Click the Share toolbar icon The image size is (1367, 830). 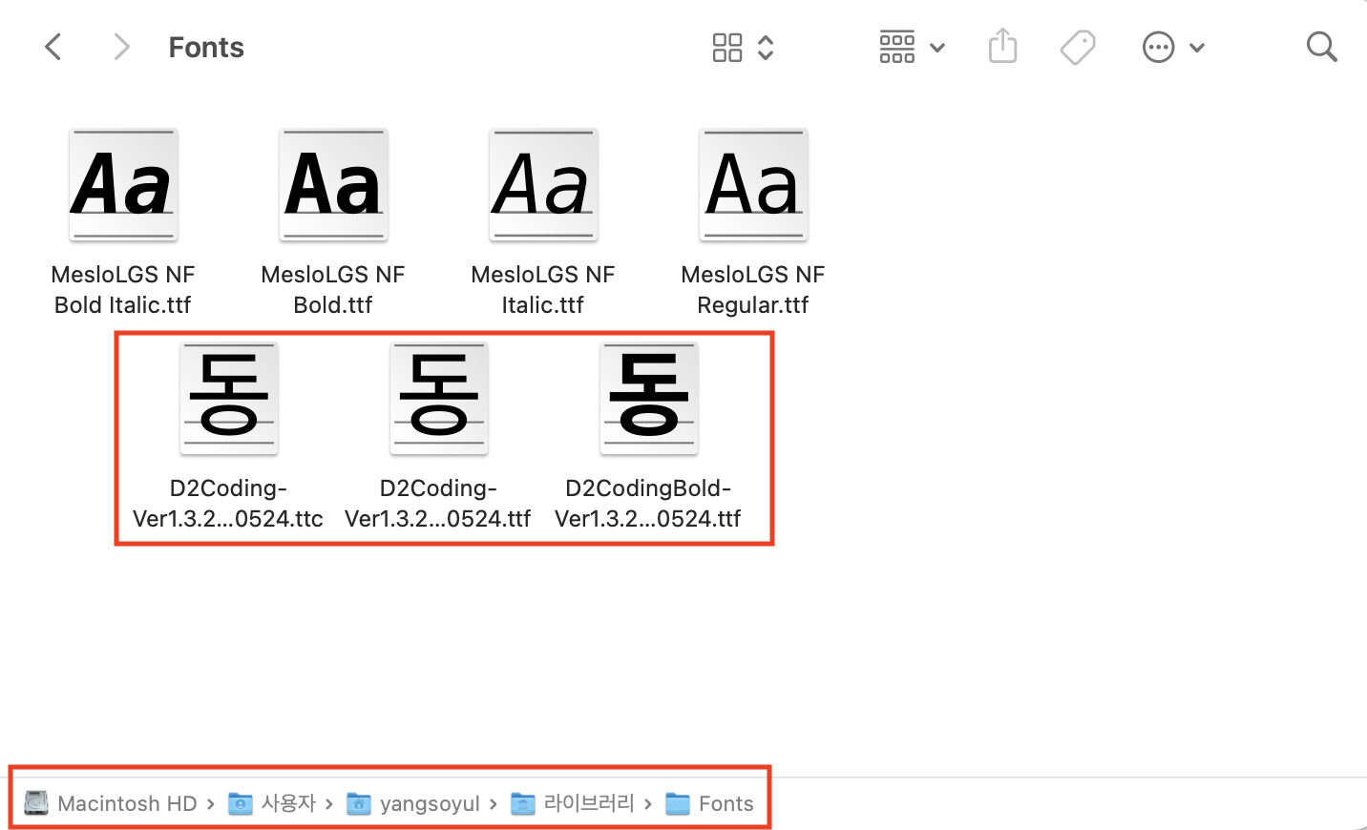[1002, 46]
